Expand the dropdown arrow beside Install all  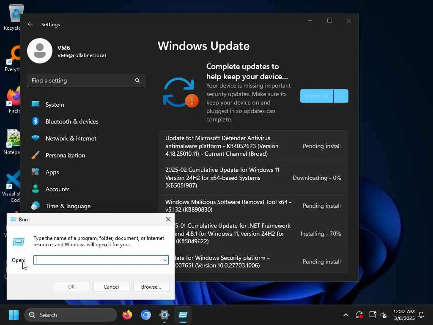tap(341, 96)
